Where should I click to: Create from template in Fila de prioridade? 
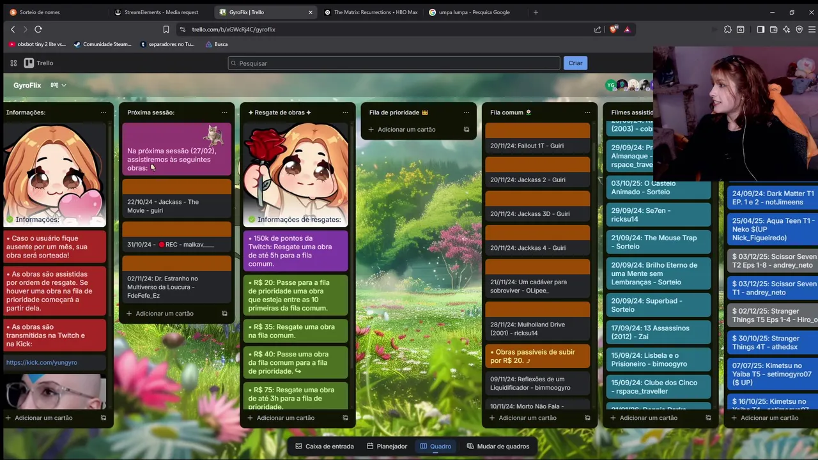[x=467, y=130]
